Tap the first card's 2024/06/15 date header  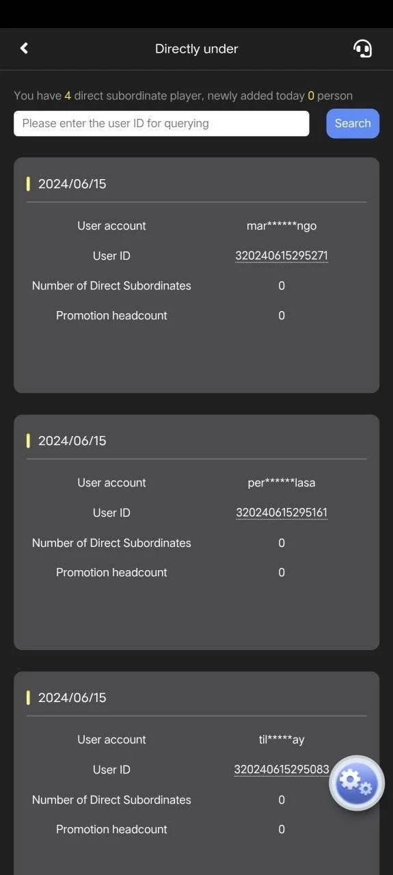click(72, 183)
